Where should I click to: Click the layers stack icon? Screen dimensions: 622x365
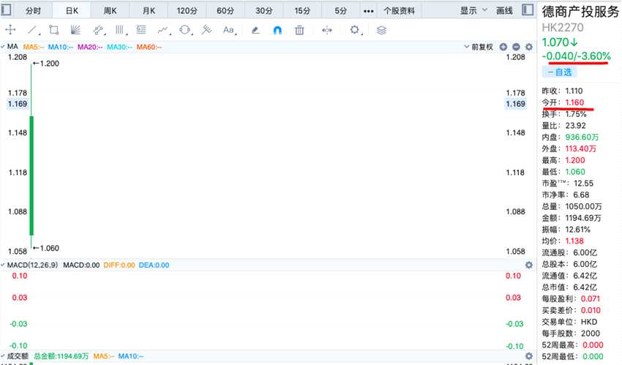[x=381, y=30]
